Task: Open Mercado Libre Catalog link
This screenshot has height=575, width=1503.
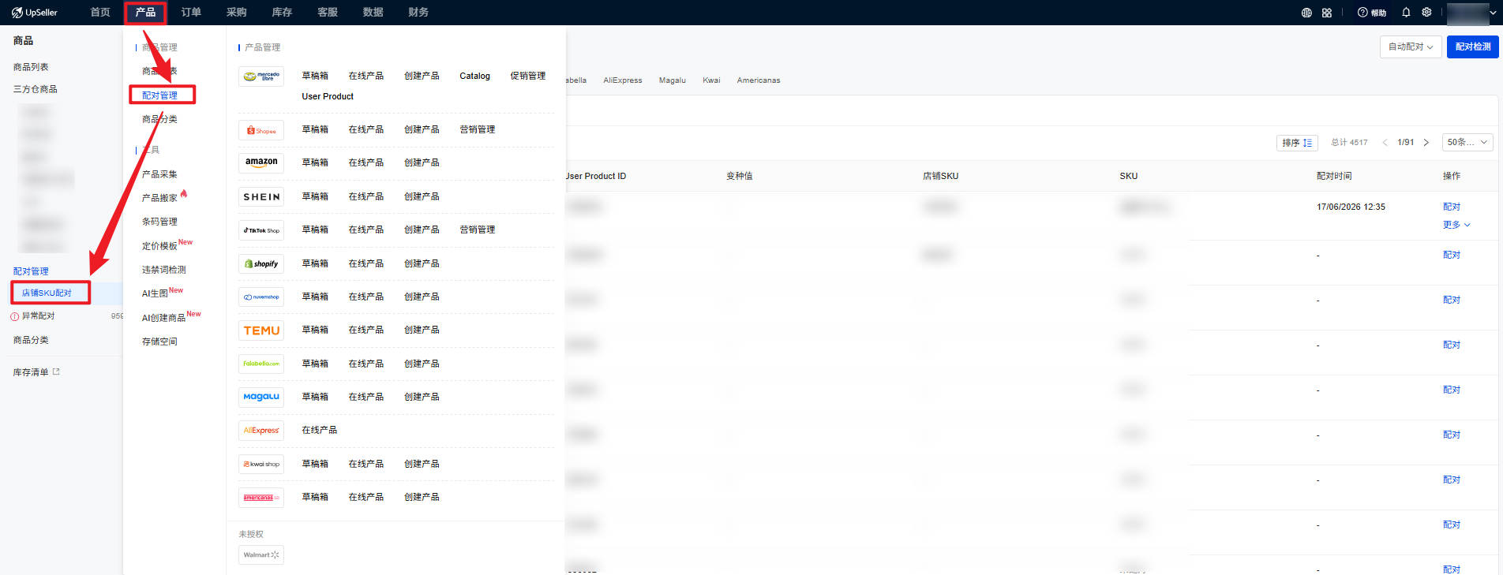Action: (x=474, y=77)
